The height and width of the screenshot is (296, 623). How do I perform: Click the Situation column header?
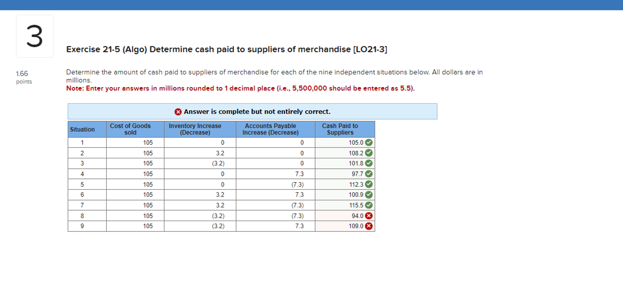point(87,129)
